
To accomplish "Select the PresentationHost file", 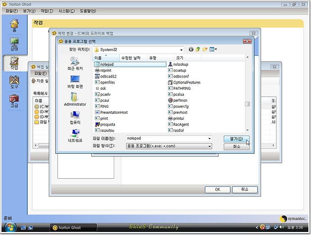I will pos(111,113).
